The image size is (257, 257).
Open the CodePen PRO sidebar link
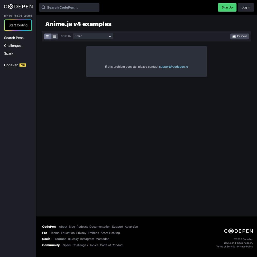(x=15, y=65)
